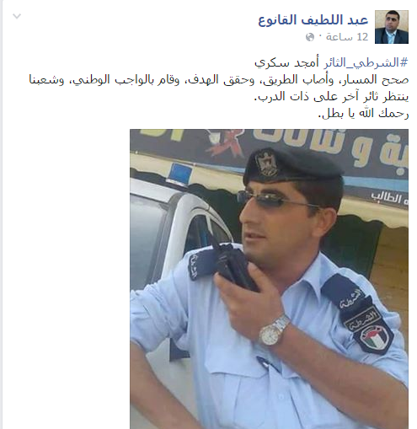This screenshot has height=429, width=417.
Task: Click the Palestinian flag shoulder patch
Action: [x=373, y=335]
